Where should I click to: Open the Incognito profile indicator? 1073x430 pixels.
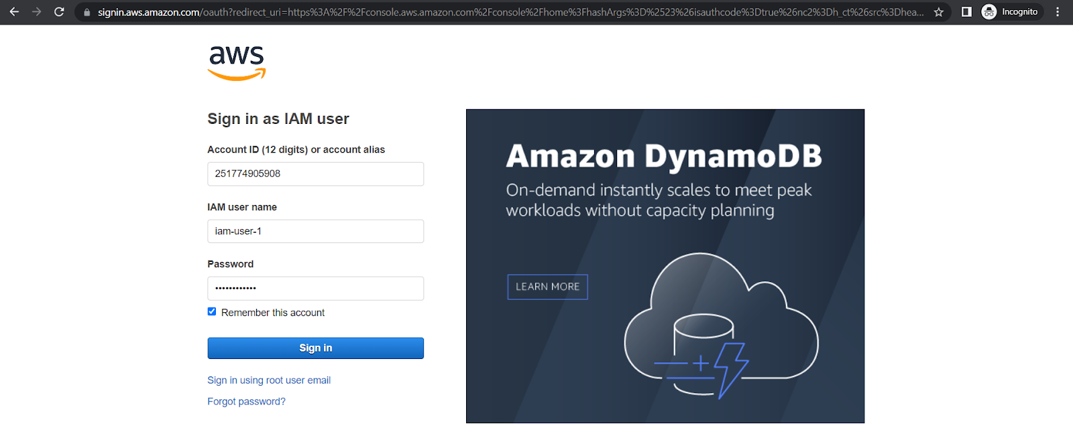[x=1012, y=12]
